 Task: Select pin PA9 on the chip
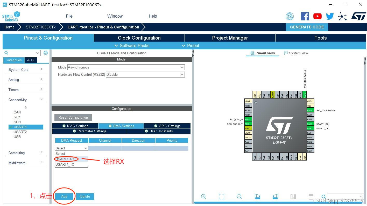click(x=310, y=128)
